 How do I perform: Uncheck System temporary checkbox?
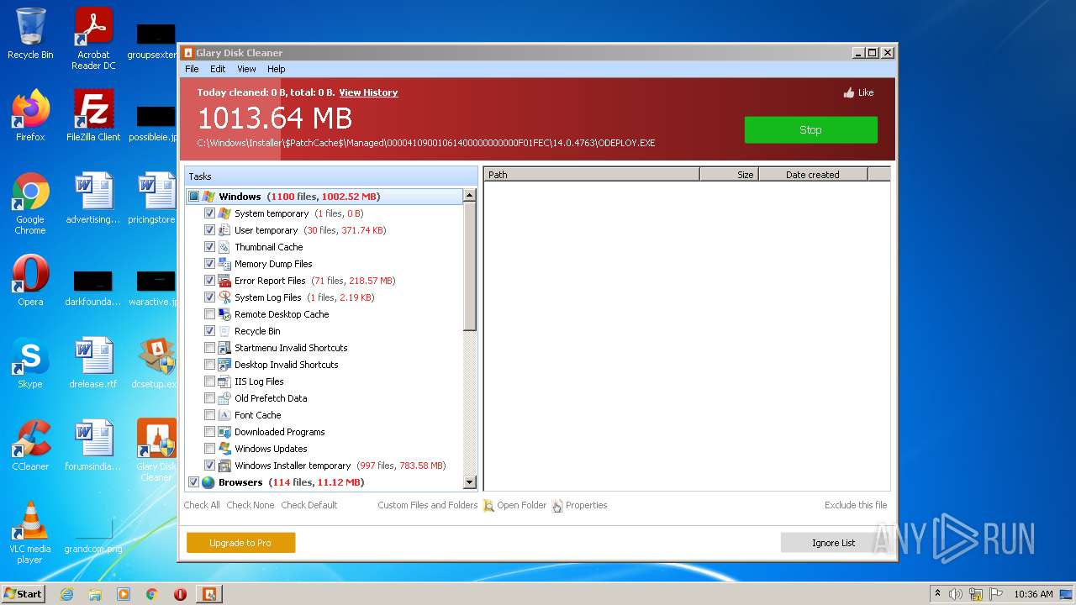tap(210, 213)
